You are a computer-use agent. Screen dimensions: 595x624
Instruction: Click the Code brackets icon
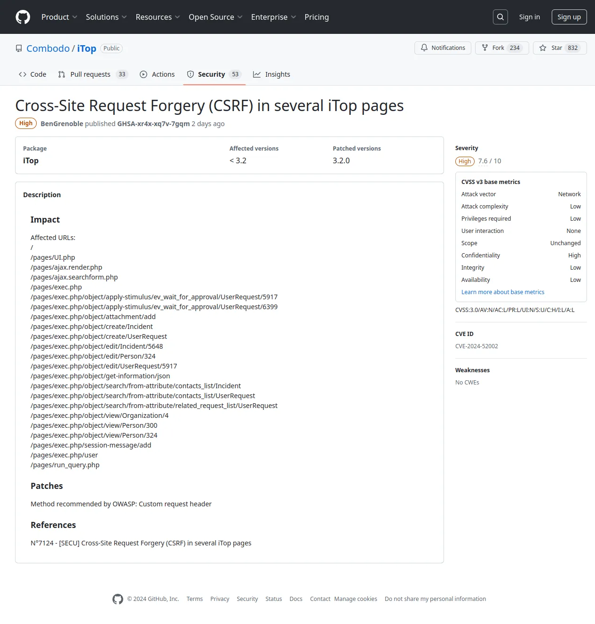point(23,74)
